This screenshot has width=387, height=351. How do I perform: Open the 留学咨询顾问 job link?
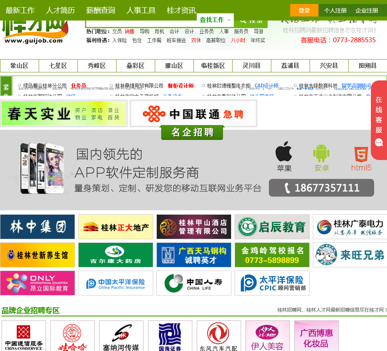pos(356,86)
